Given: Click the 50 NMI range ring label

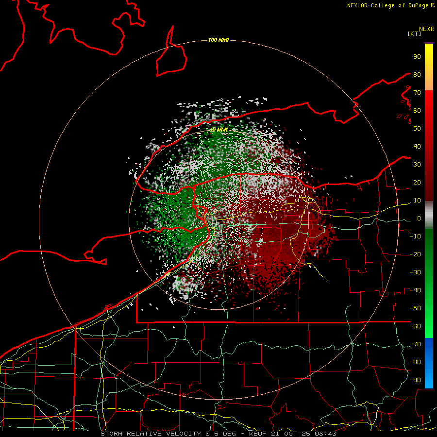Looking at the screenshot, I should [x=218, y=130].
